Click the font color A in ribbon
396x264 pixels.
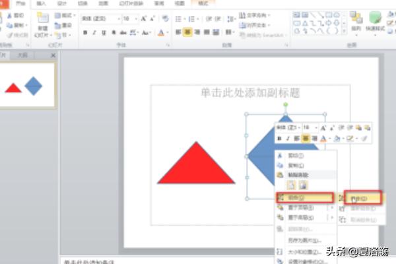(161, 32)
